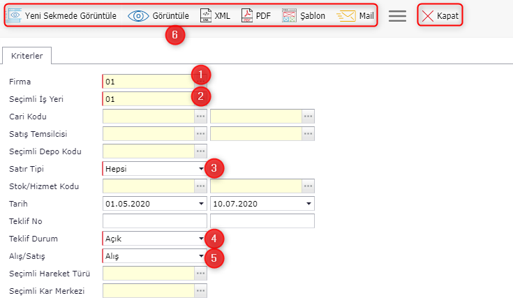This screenshot has height=298, width=513.
Task: Open the Seçimli Depo Kodu lookup button
Action: click(201, 151)
